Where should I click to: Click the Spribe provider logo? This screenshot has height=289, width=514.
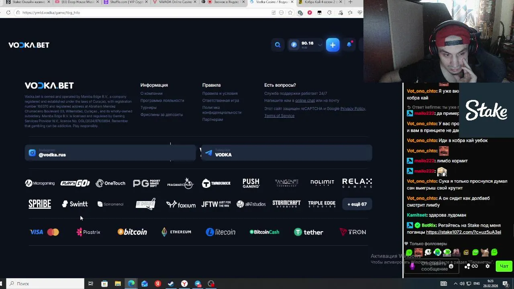coord(40,204)
